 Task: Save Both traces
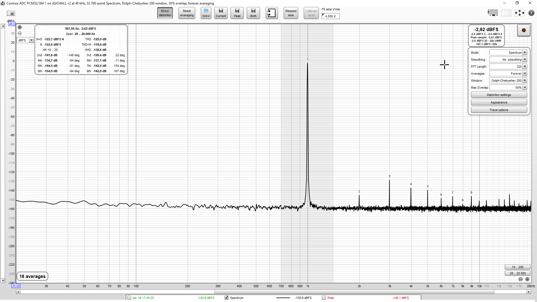[x=253, y=13]
